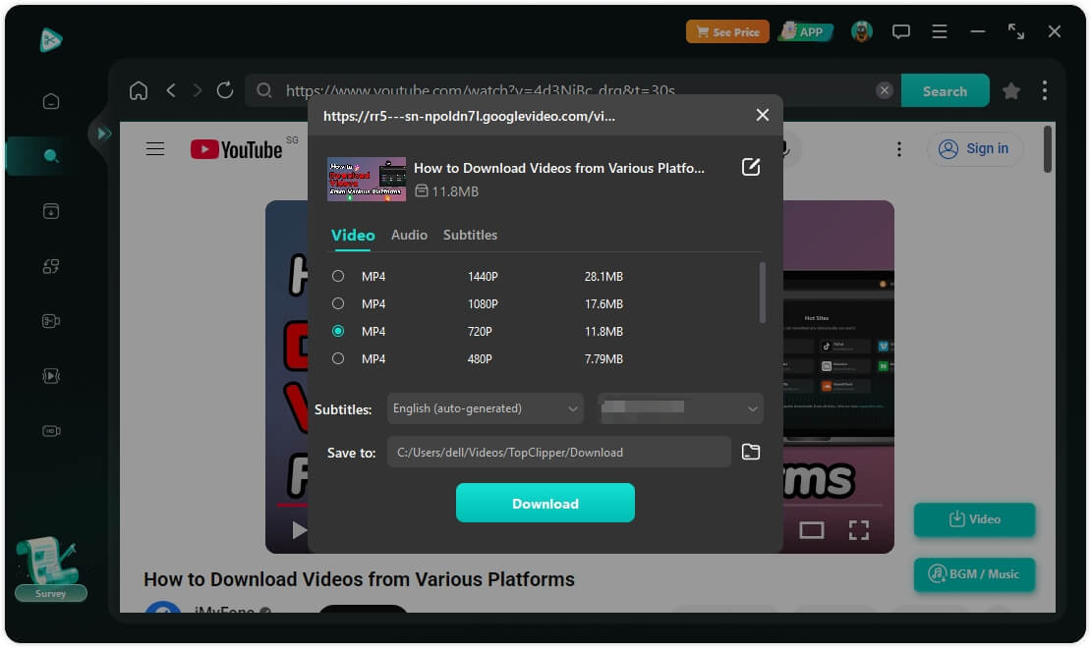Browse for a save folder

pos(751,452)
